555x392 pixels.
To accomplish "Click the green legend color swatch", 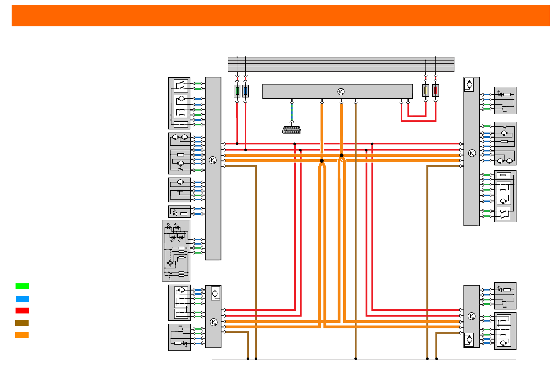I will pos(22,286).
